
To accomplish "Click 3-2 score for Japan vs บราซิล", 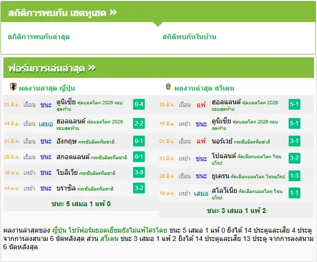I will (139, 188).
